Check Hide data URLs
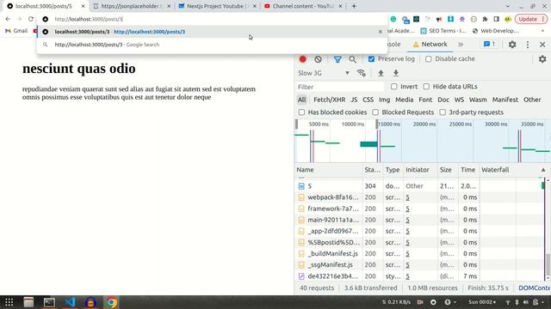551x309 pixels. click(x=426, y=87)
